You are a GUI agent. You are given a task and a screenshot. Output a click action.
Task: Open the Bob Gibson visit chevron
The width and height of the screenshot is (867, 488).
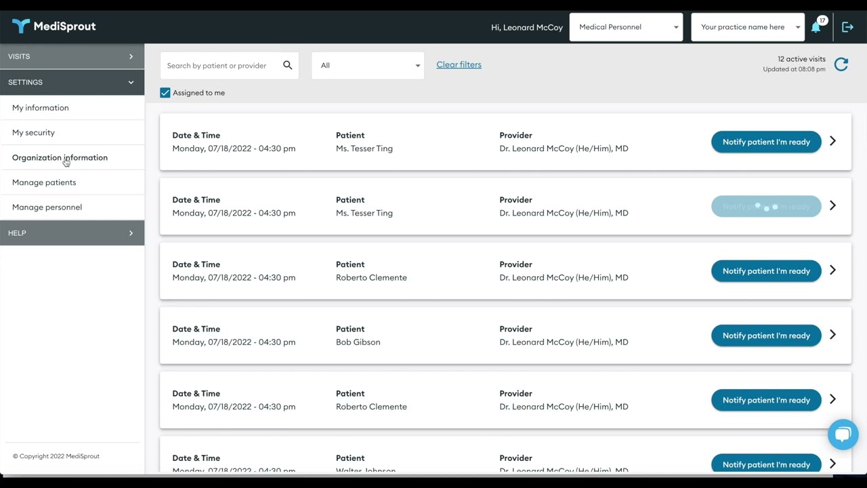[x=832, y=335]
